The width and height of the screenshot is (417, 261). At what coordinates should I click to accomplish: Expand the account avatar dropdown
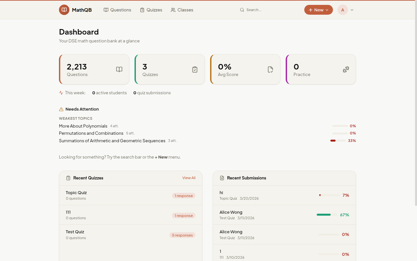pos(342,10)
